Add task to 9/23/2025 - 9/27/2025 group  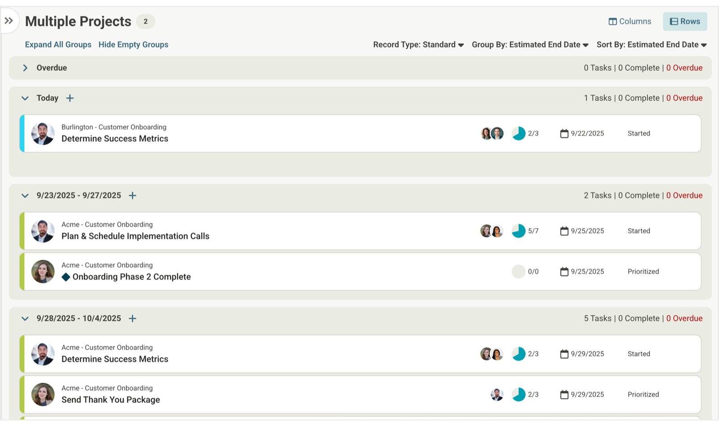pos(133,195)
